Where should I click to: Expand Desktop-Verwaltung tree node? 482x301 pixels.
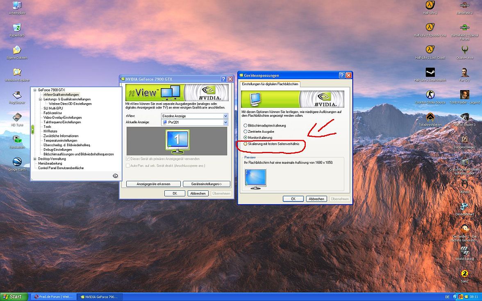[x=35, y=159]
